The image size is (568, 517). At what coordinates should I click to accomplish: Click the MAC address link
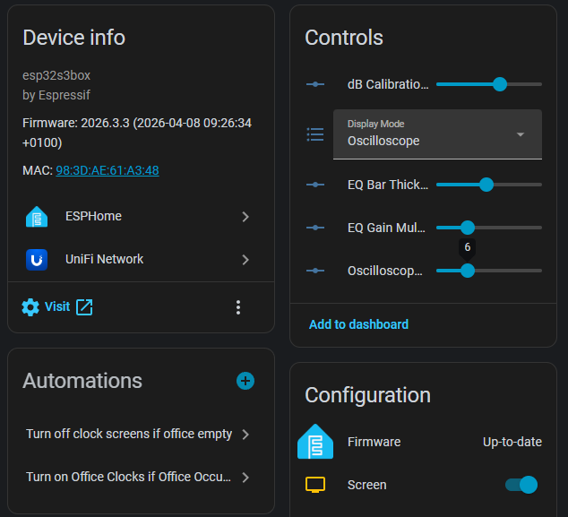click(x=108, y=170)
